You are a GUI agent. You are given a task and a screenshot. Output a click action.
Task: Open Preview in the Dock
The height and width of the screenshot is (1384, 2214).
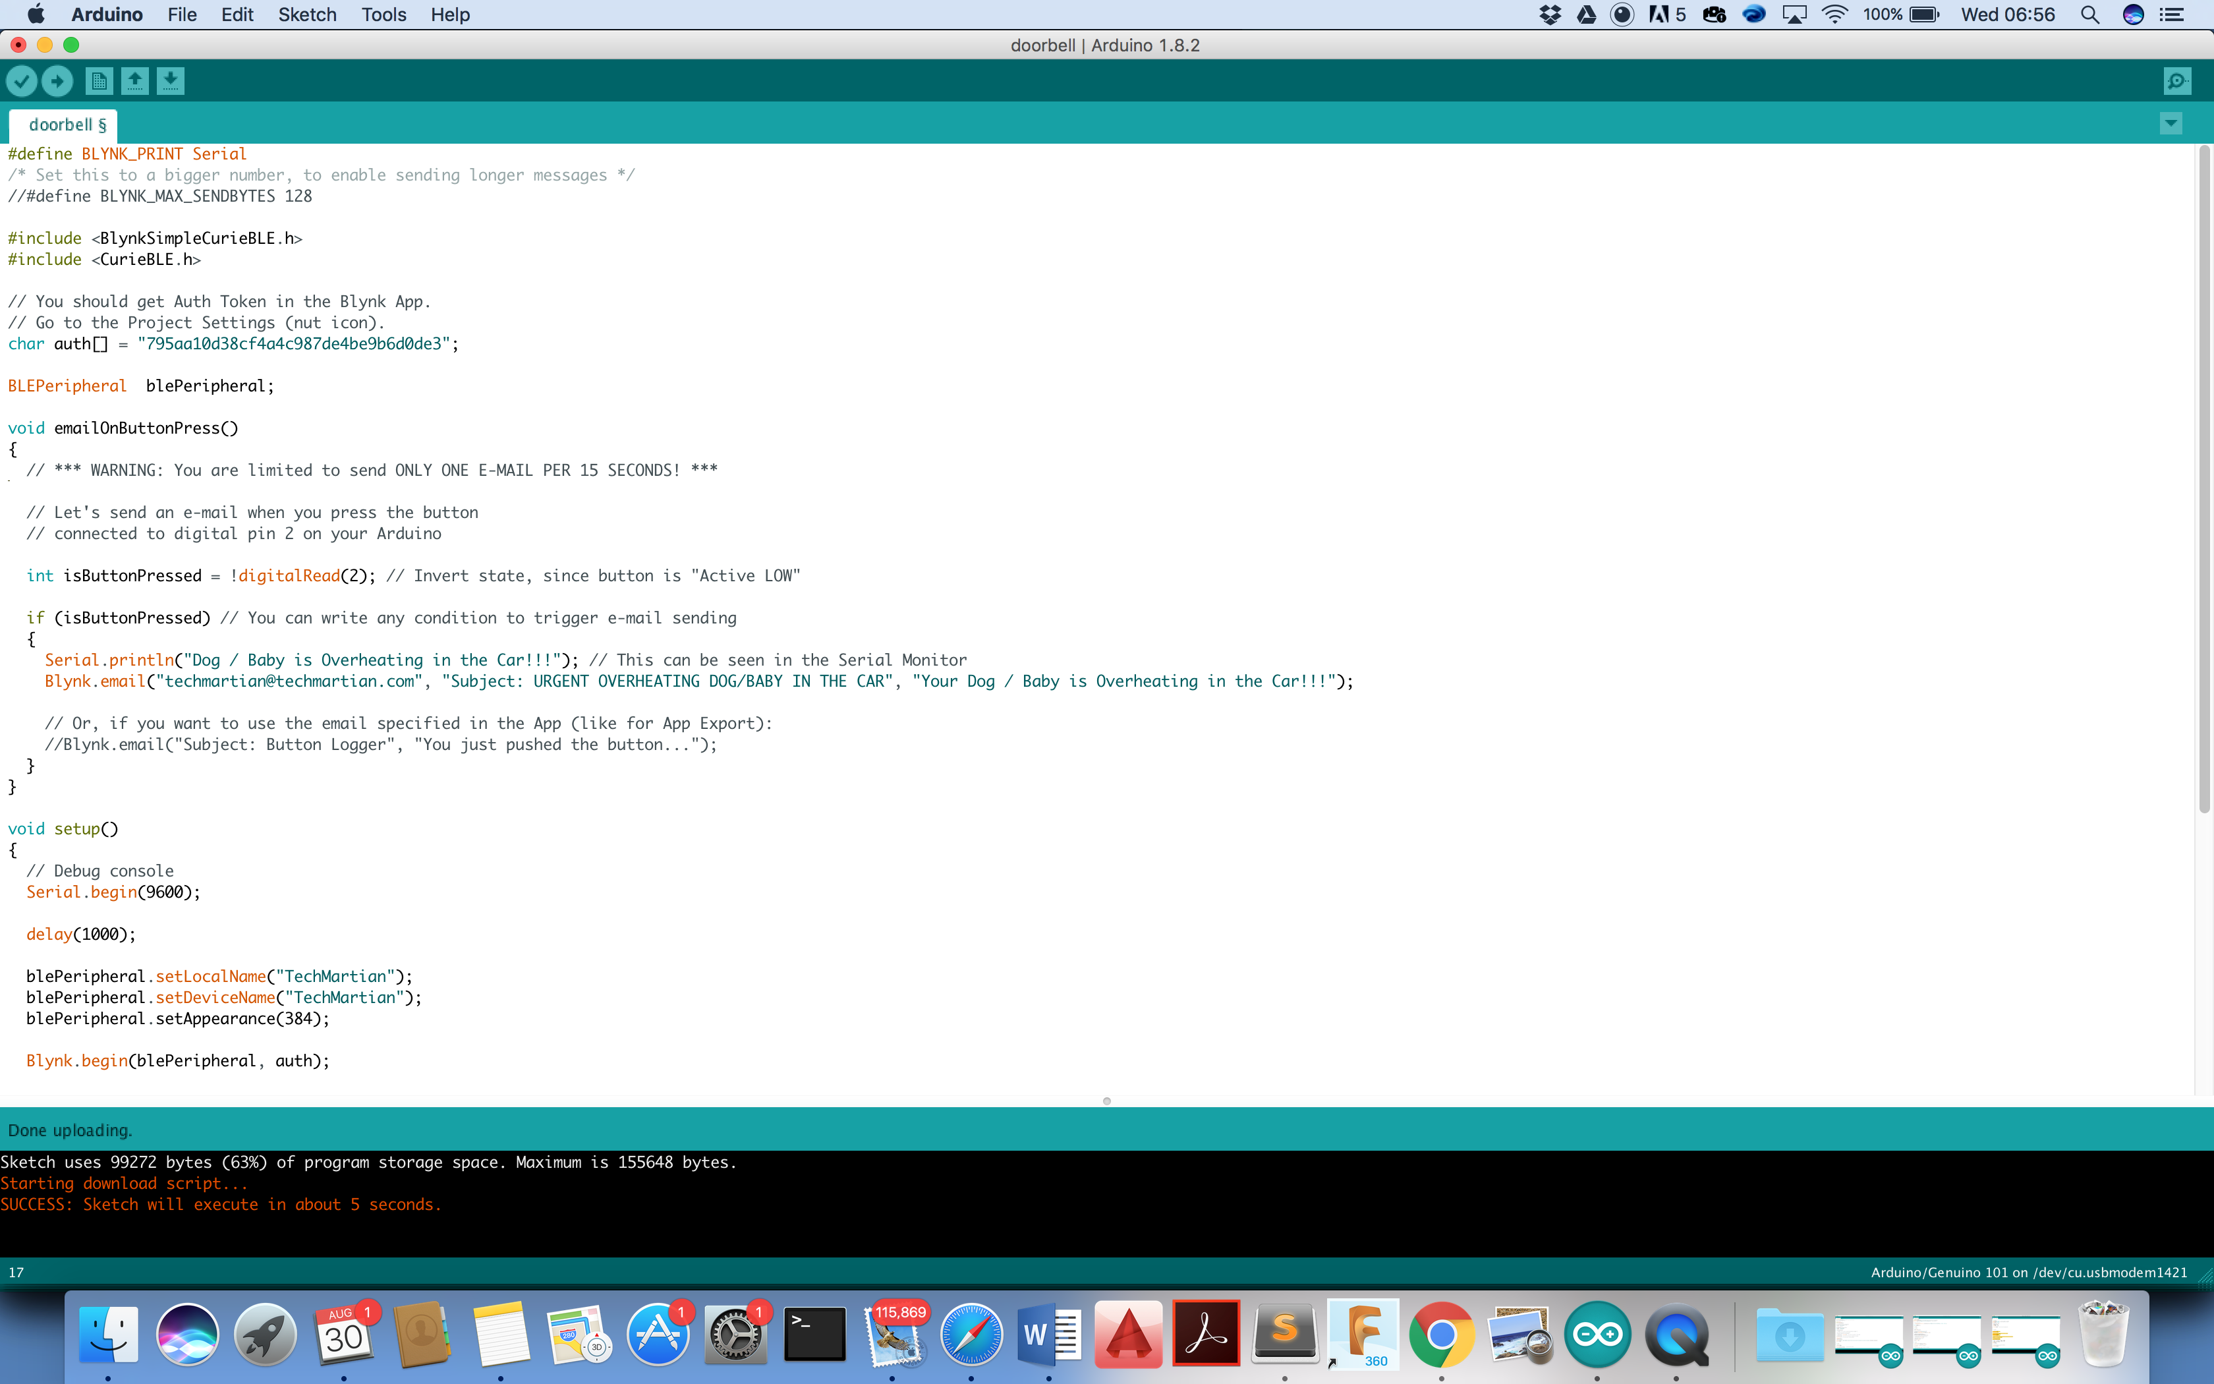click(x=1519, y=1334)
